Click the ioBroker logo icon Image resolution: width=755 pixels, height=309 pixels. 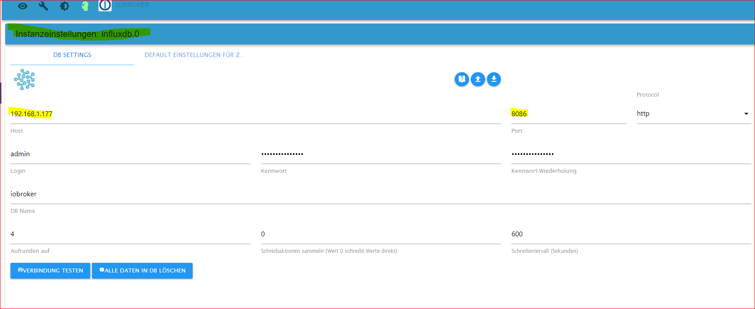click(105, 5)
